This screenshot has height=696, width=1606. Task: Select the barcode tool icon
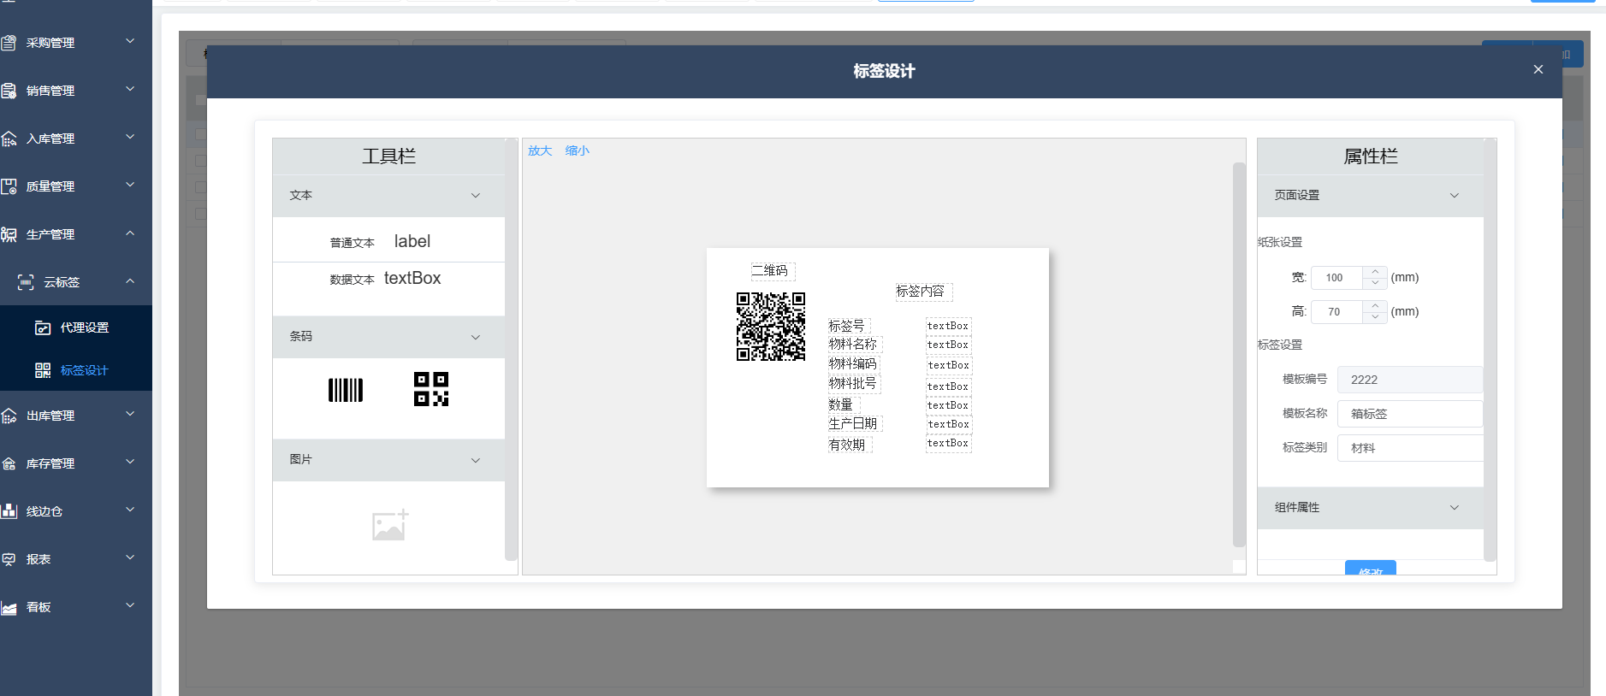[x=346, y=390]
